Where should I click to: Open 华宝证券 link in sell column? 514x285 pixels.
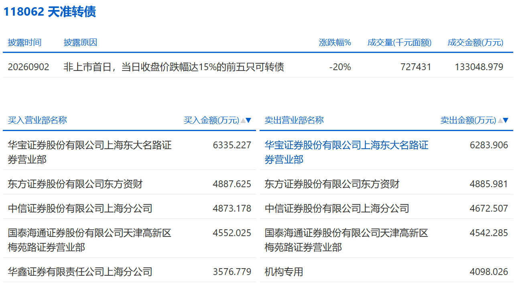[x=347, y=152]
